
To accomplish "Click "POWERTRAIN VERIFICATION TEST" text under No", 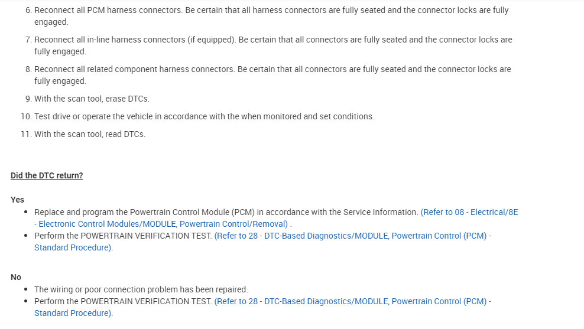I will click(145, 301).
